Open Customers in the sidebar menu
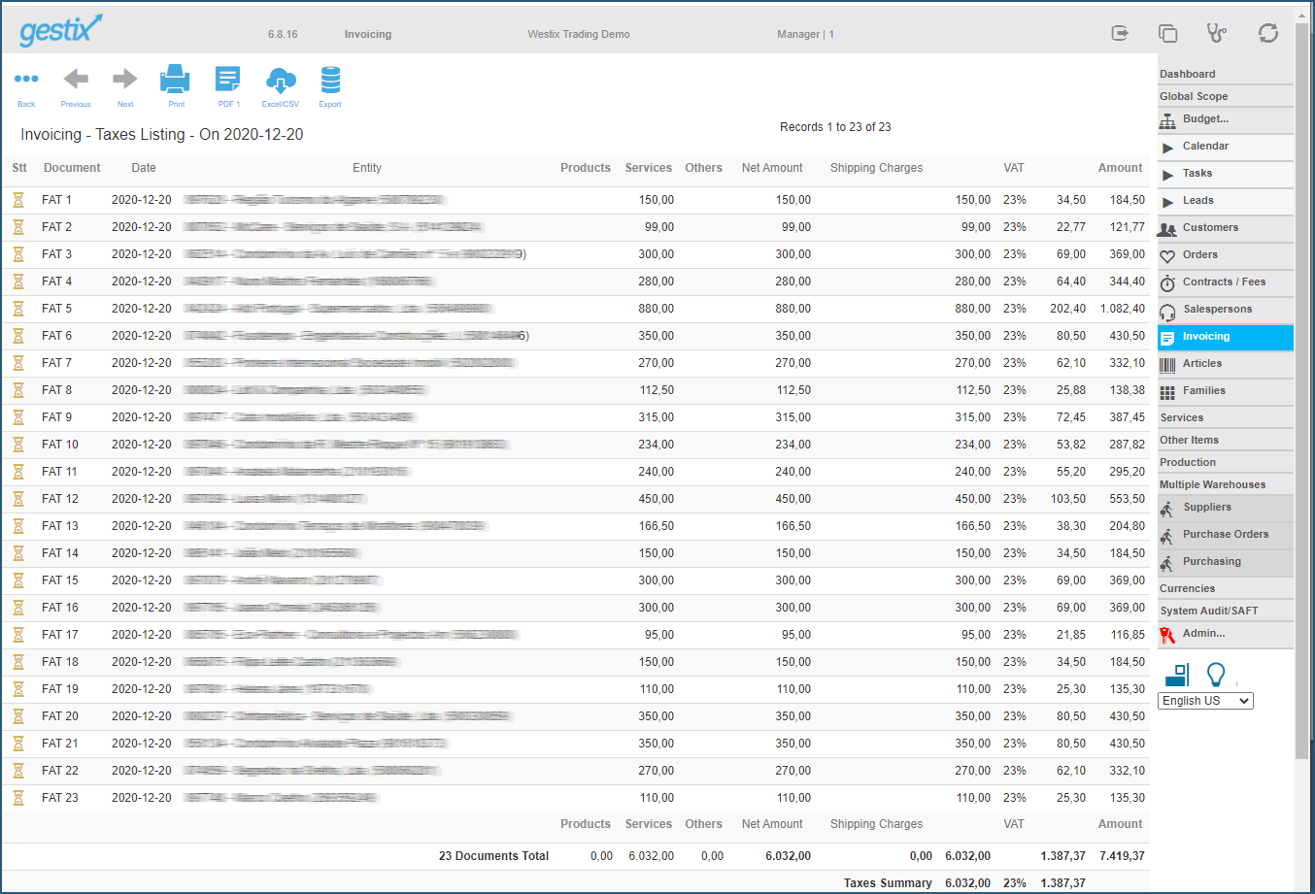Viewport: 1315px width, 894px height. click(x=1226, y=228)
